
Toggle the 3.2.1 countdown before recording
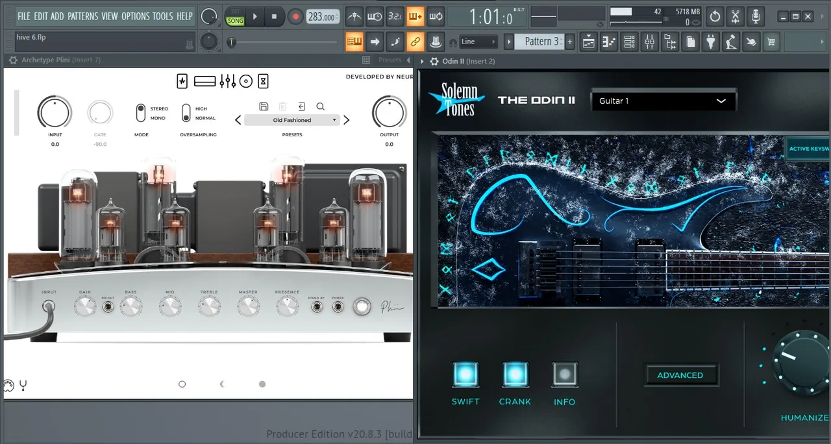[x=395, y=16]
